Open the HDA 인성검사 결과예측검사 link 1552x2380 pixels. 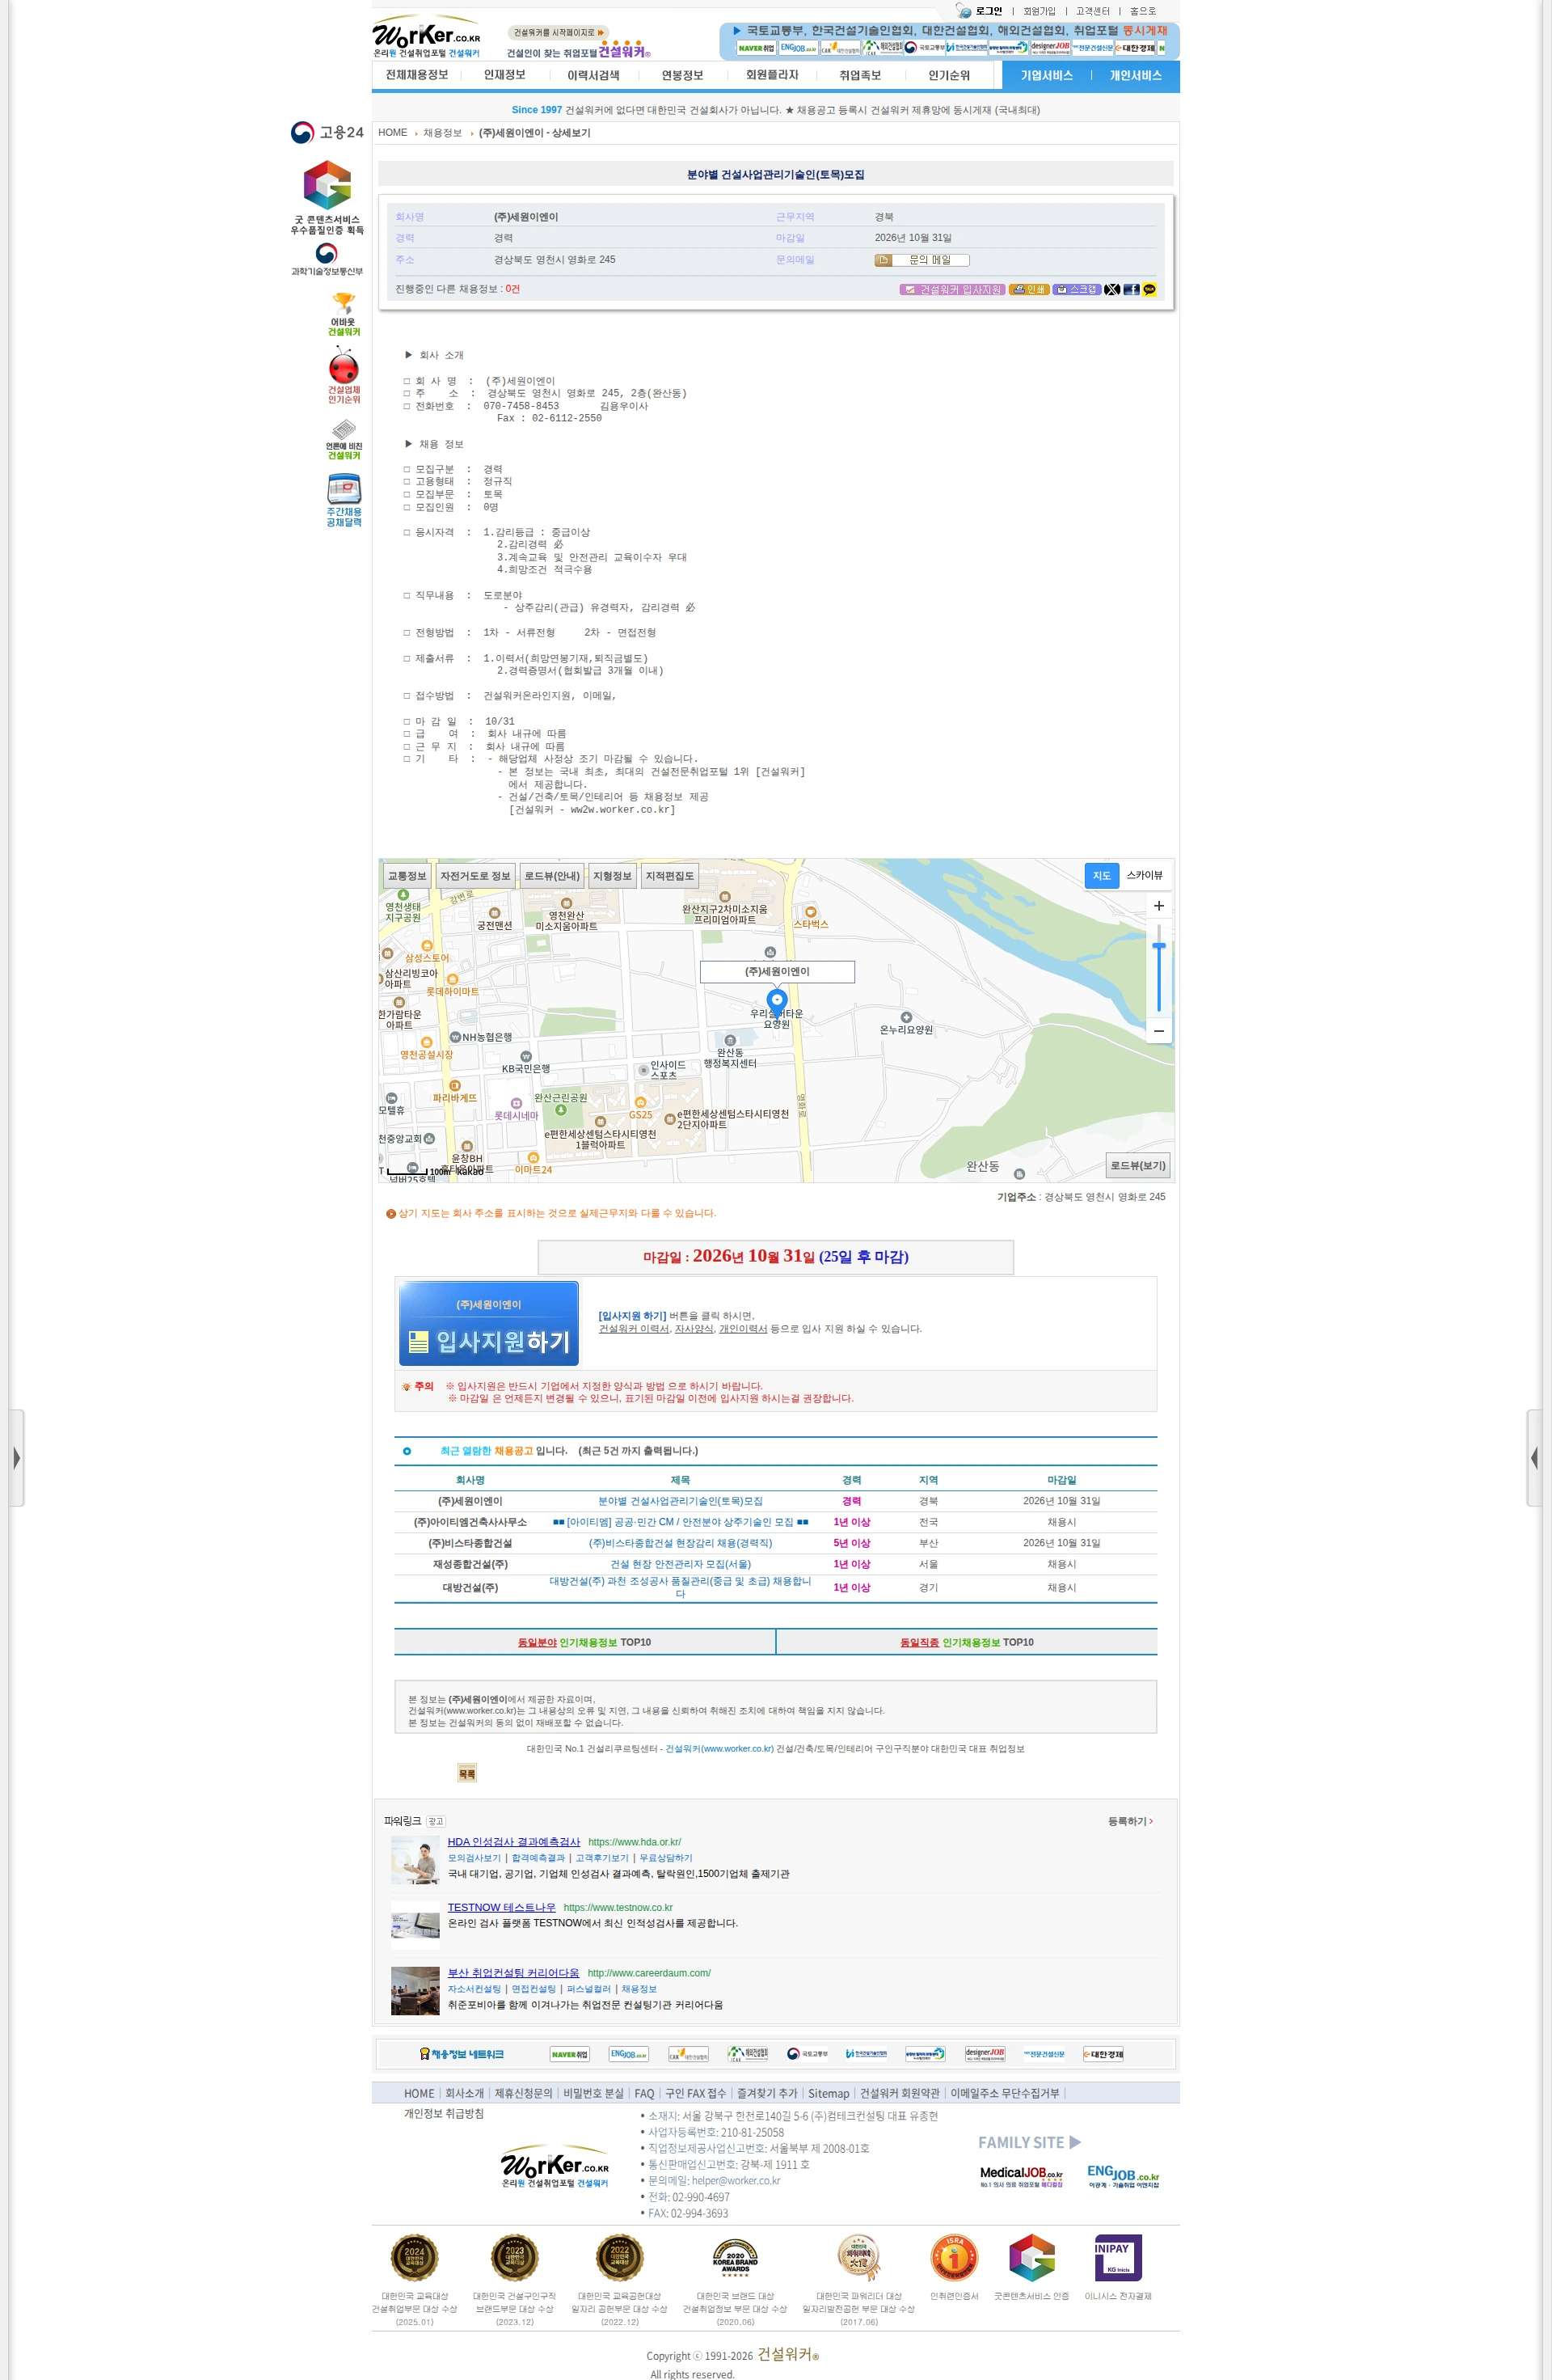tap(513, 1842)
